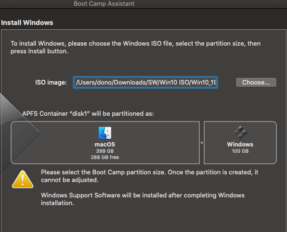Click the yellow warning triangle icon
287x232 pixels.
point(23,180)
